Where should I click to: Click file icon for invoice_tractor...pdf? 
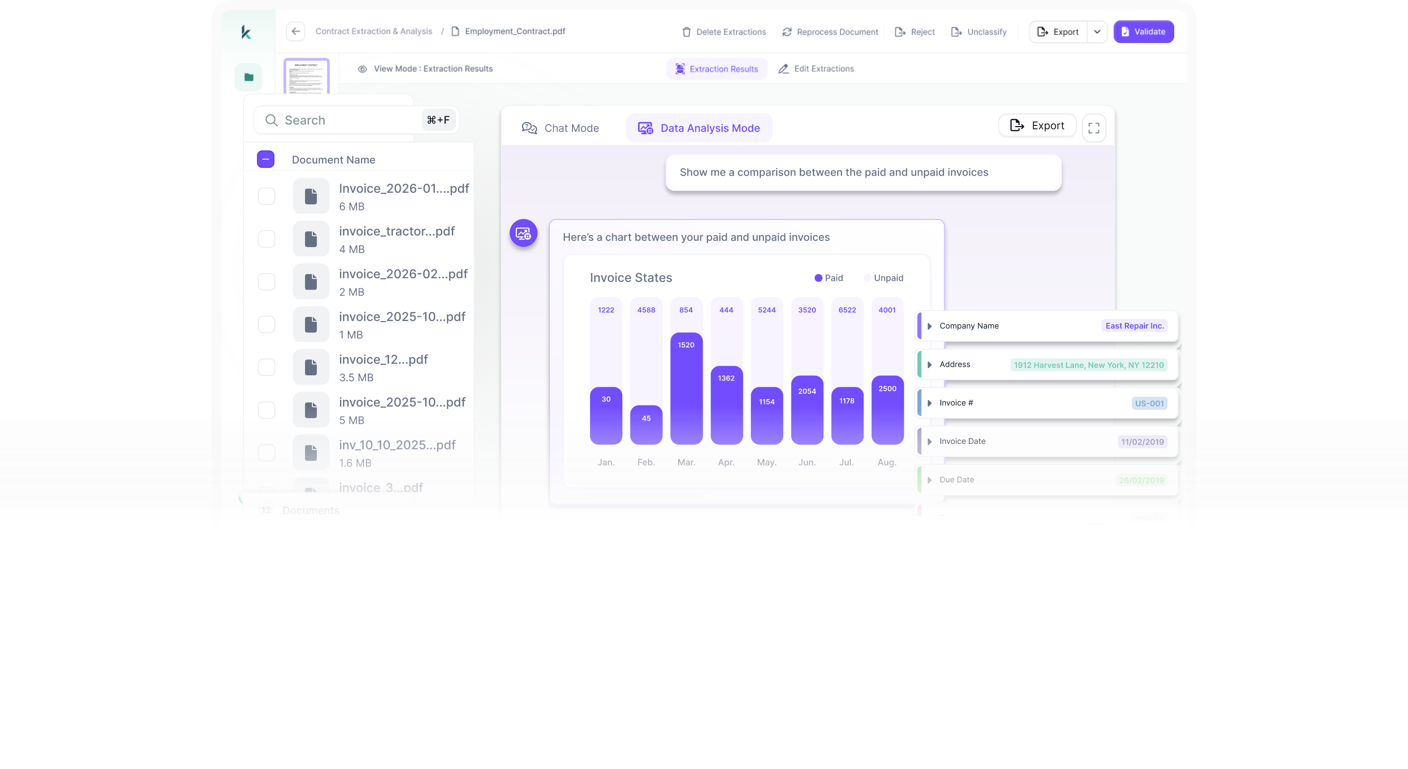pos(311,239)
